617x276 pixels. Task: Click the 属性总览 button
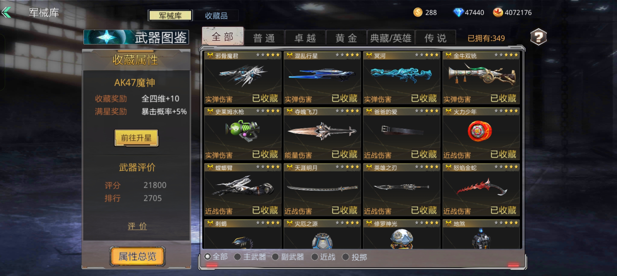point(137,256)
